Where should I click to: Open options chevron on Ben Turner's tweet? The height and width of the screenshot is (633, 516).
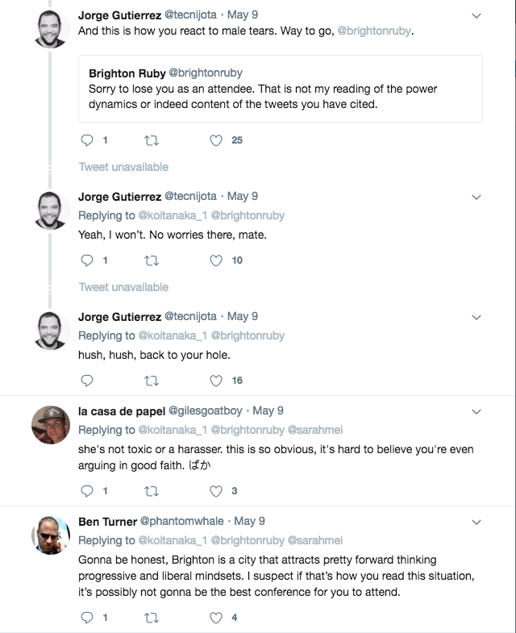(x=476, y=522)
